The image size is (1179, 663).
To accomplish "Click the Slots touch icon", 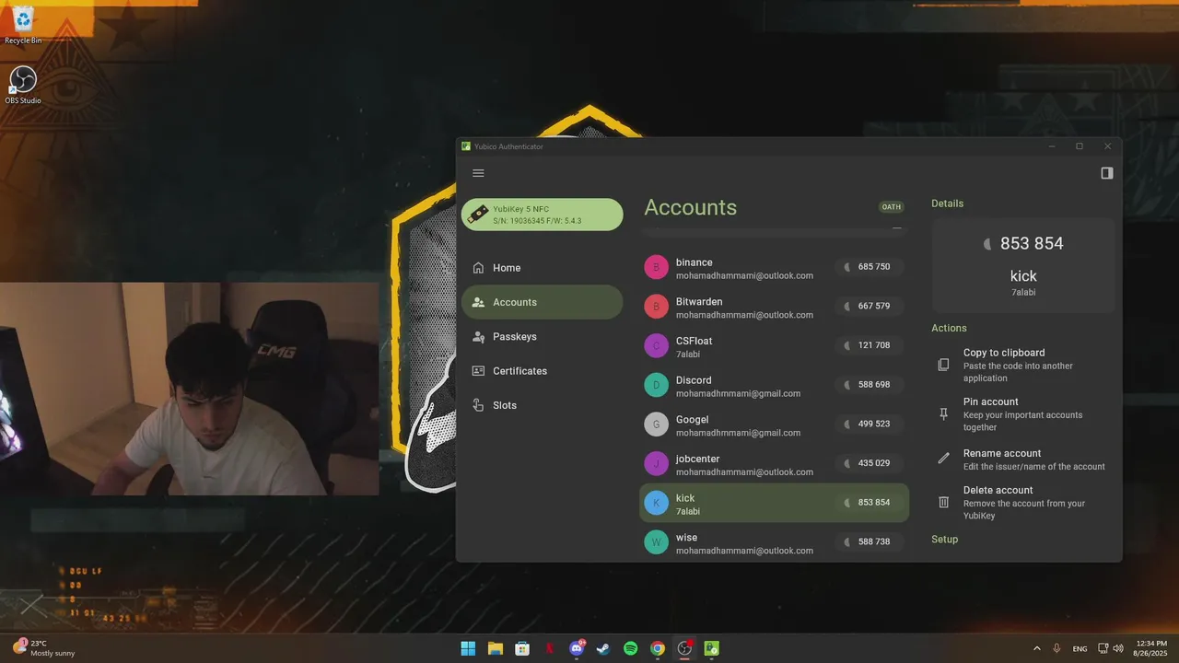I will [x=478, y=405].
